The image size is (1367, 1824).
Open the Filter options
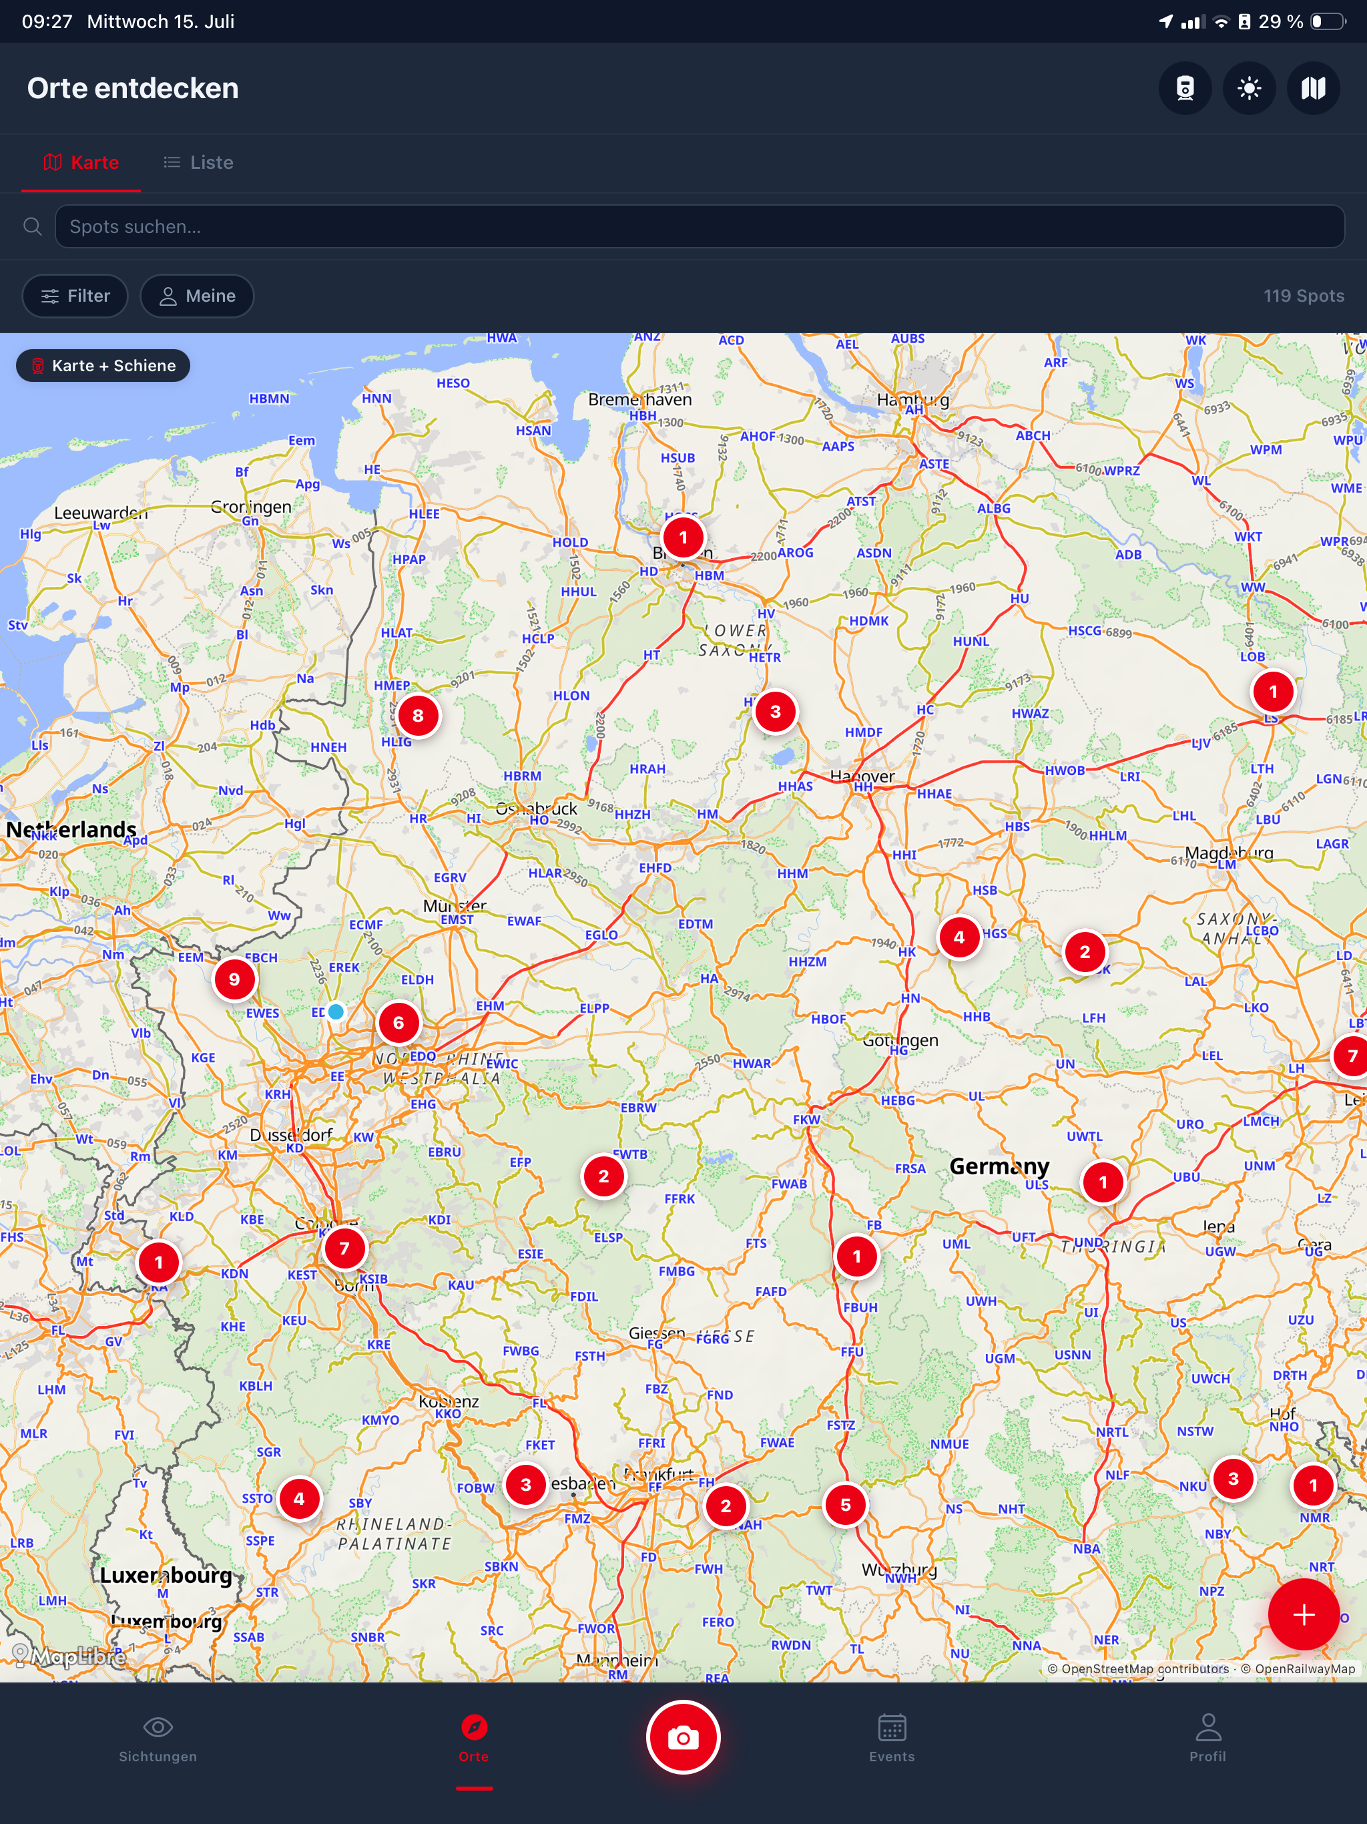pos(75,296)
